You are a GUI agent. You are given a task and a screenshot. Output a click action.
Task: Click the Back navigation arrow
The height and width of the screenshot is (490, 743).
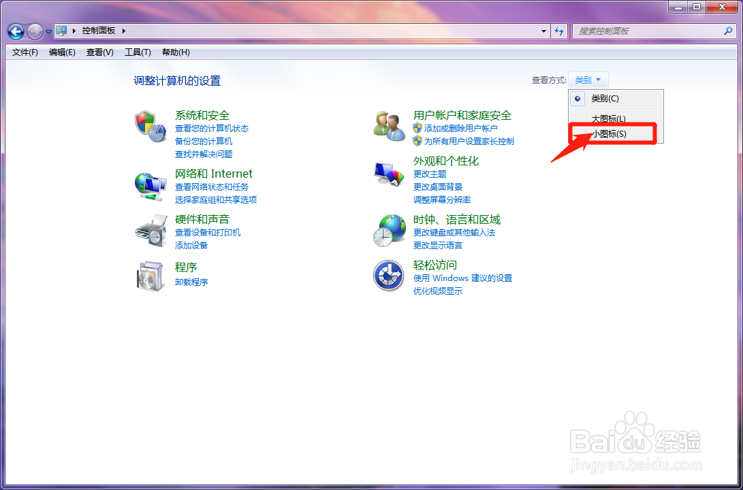click(16, 32)
